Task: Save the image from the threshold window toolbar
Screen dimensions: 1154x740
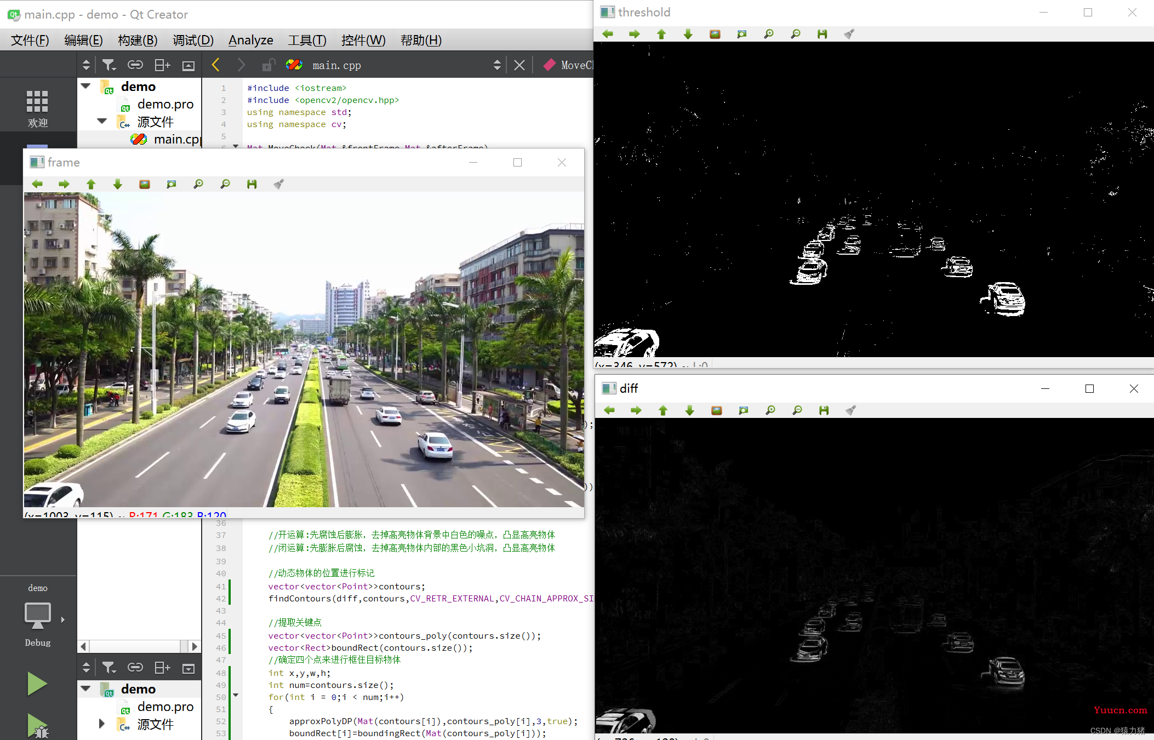Action: 822,34
